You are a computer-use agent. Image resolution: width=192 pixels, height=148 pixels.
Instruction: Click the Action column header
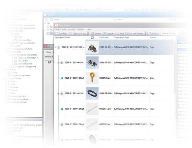tap(153, 38)
